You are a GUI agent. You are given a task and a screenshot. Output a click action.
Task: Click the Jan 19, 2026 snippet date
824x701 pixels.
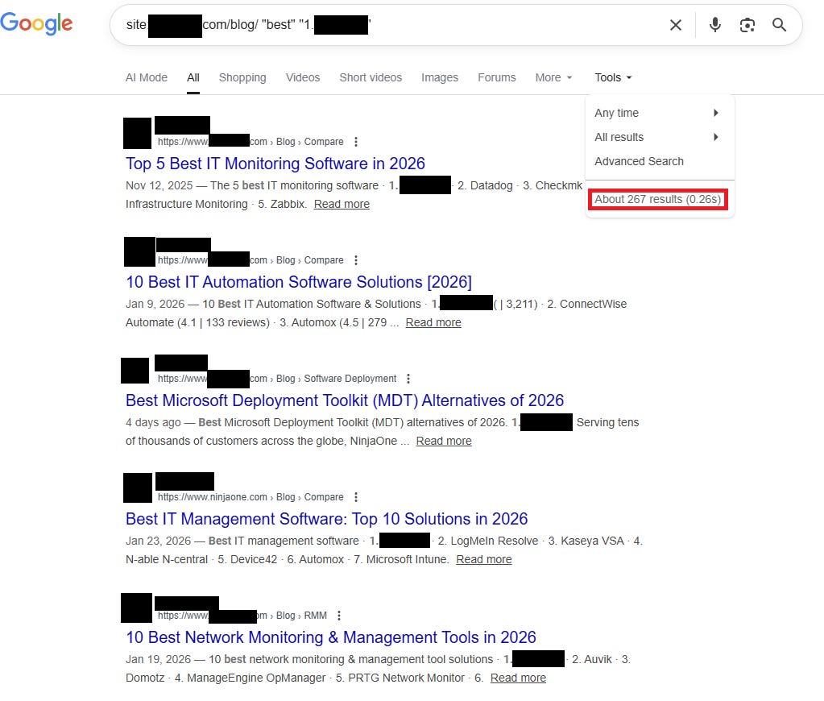pyautogui.click(x=158, y=659)
